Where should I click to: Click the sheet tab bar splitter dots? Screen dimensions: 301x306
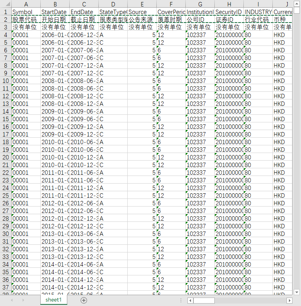pos(181,300)
